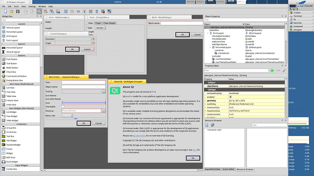Open the Settings menu
This screenshot has height=176, width=314.
point(32,6)
